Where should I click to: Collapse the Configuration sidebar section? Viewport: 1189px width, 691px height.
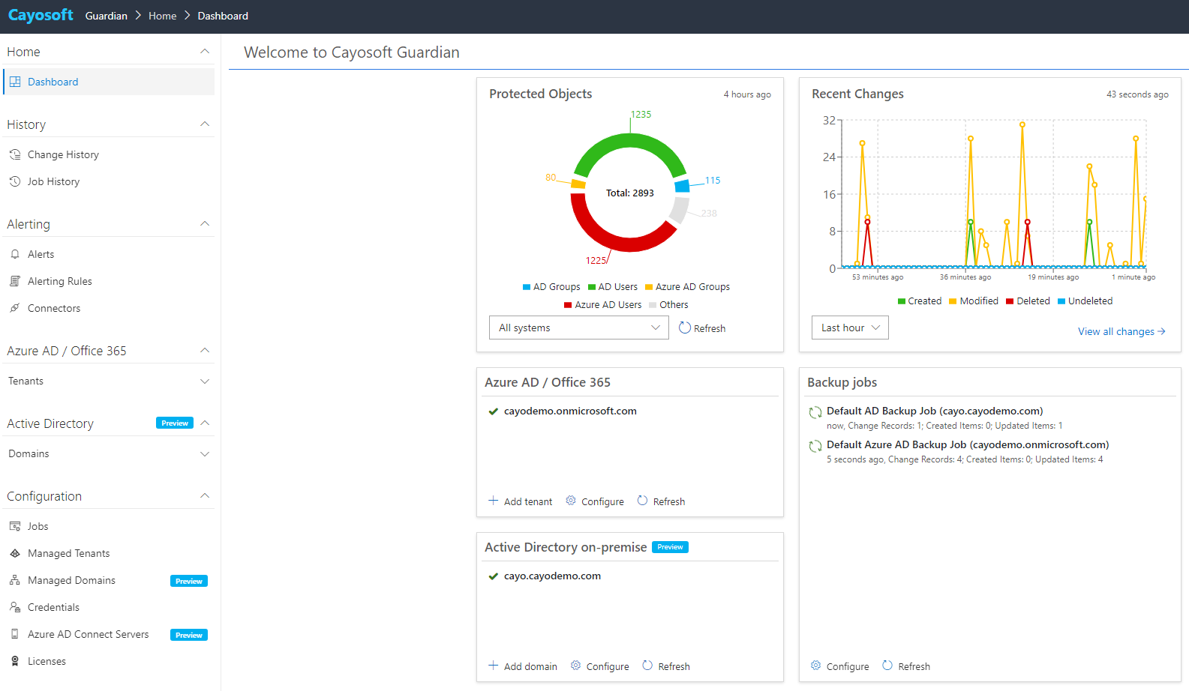pos(205,496)
